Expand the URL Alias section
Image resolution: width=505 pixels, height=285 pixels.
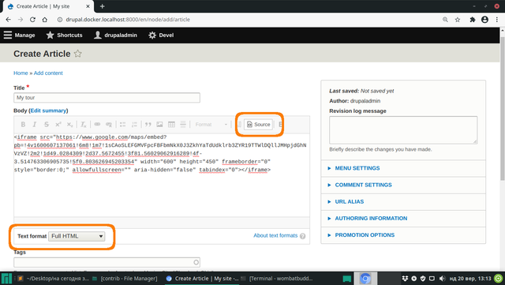click(x=349, y=202)
